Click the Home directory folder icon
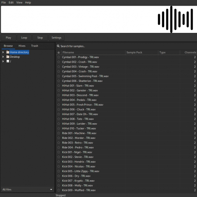The image size is (197, 197). coord(8,52)
